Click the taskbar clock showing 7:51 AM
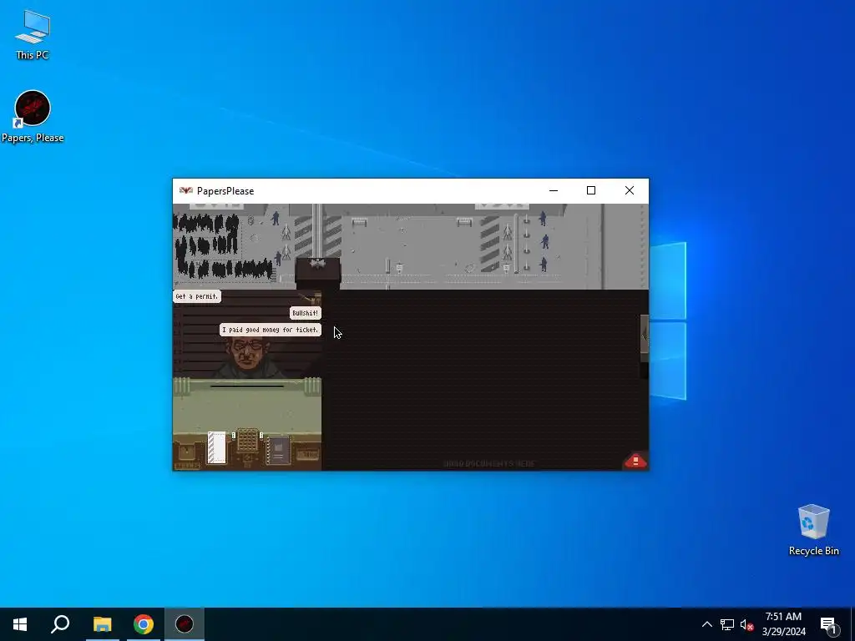Image resolution: width=855 pixels, height=641 pixels. [x=783, y=624]
